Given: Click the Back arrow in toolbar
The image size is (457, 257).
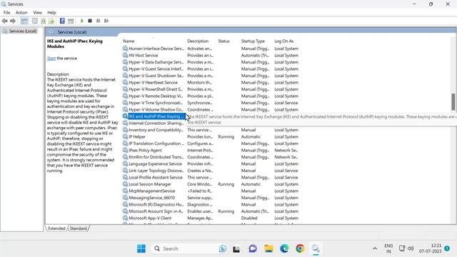Looking at the screenshot, I should coord(5,21).
